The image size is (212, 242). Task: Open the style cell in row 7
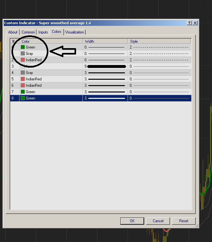point(160,92)
